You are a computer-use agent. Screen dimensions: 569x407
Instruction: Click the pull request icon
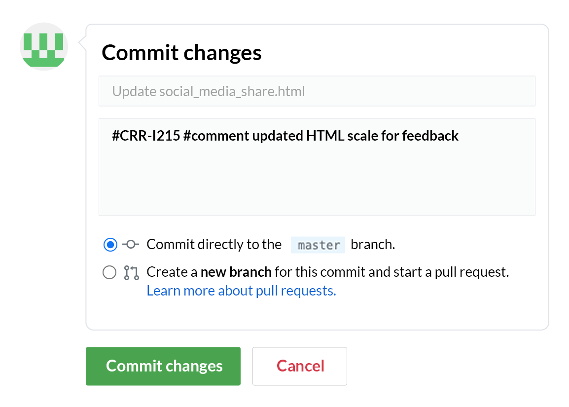131,273
